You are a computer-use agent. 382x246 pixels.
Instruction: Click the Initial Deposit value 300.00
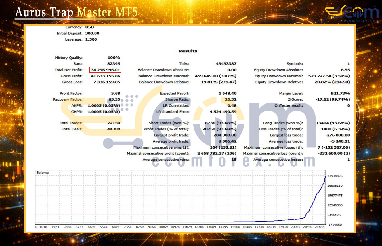92,33
